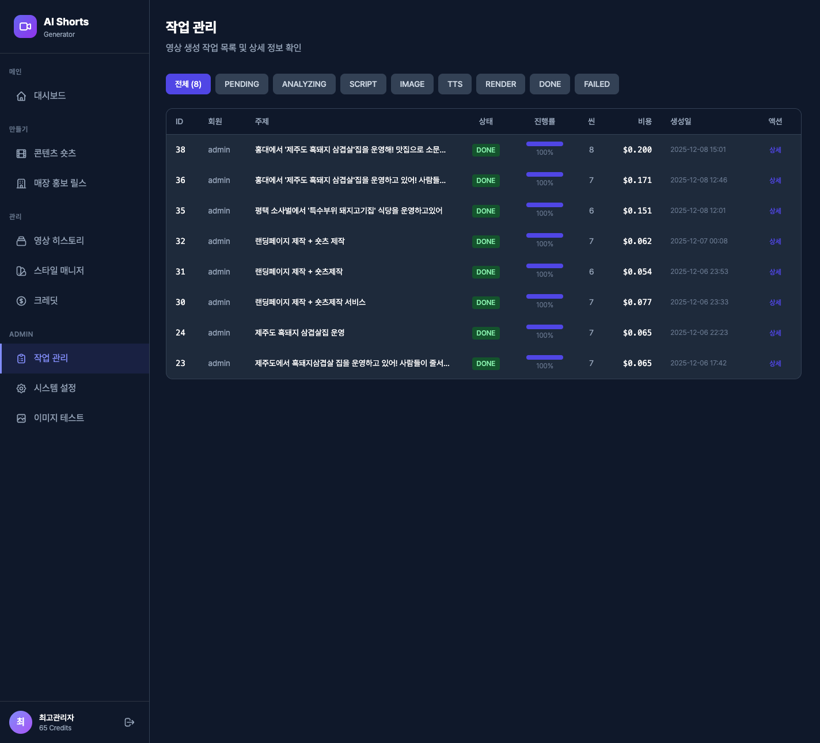Click the DONE status badge of job 30
Image resolution: width=820 pixels, height=743 pixels.
485,303
